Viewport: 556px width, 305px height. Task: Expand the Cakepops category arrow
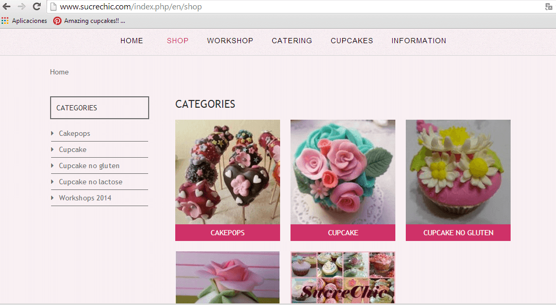(53, 133)
